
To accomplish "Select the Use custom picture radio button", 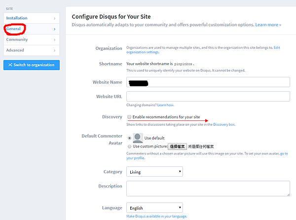I will (x=129, y=147).
